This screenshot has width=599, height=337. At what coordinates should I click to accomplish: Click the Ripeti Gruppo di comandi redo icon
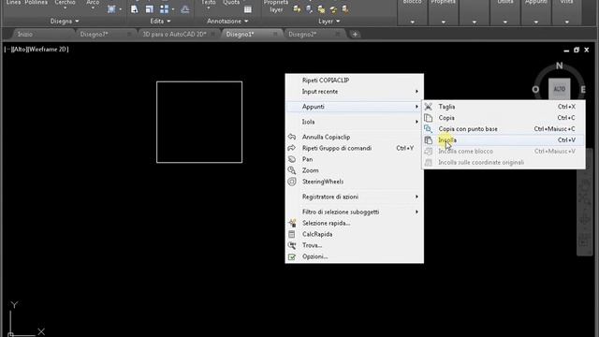point(292,148)
